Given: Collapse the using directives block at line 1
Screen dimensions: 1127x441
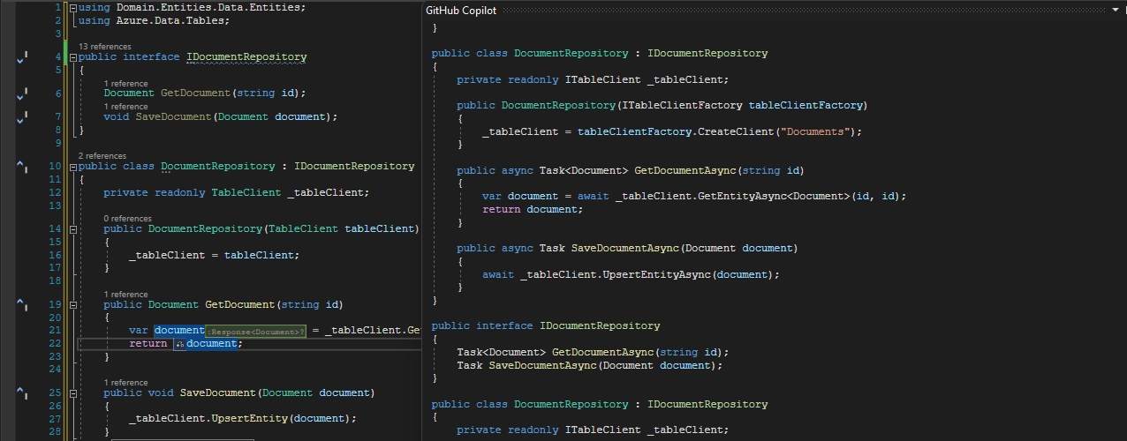Looking at the screenshot, I should [x=73, y=7].
